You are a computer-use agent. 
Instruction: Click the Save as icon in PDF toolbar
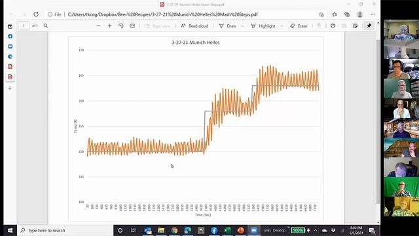point(355,26)
